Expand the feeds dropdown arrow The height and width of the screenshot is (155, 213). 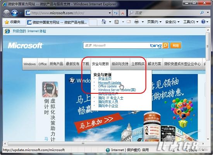[123, 22]
